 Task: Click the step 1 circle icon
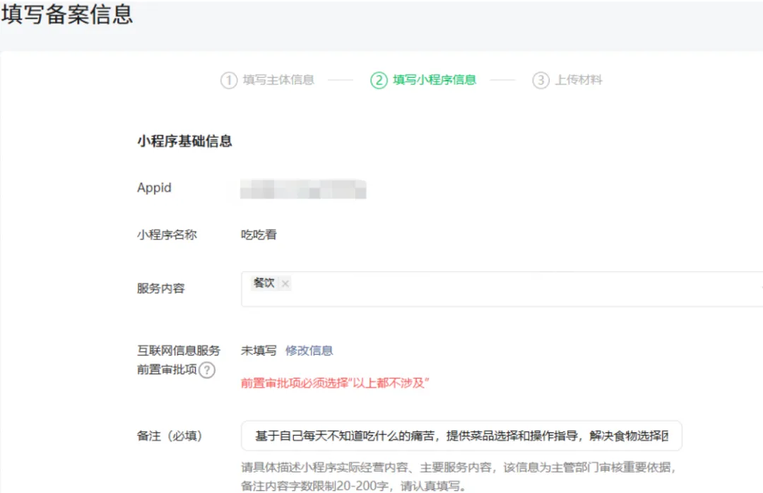[228, 80]
